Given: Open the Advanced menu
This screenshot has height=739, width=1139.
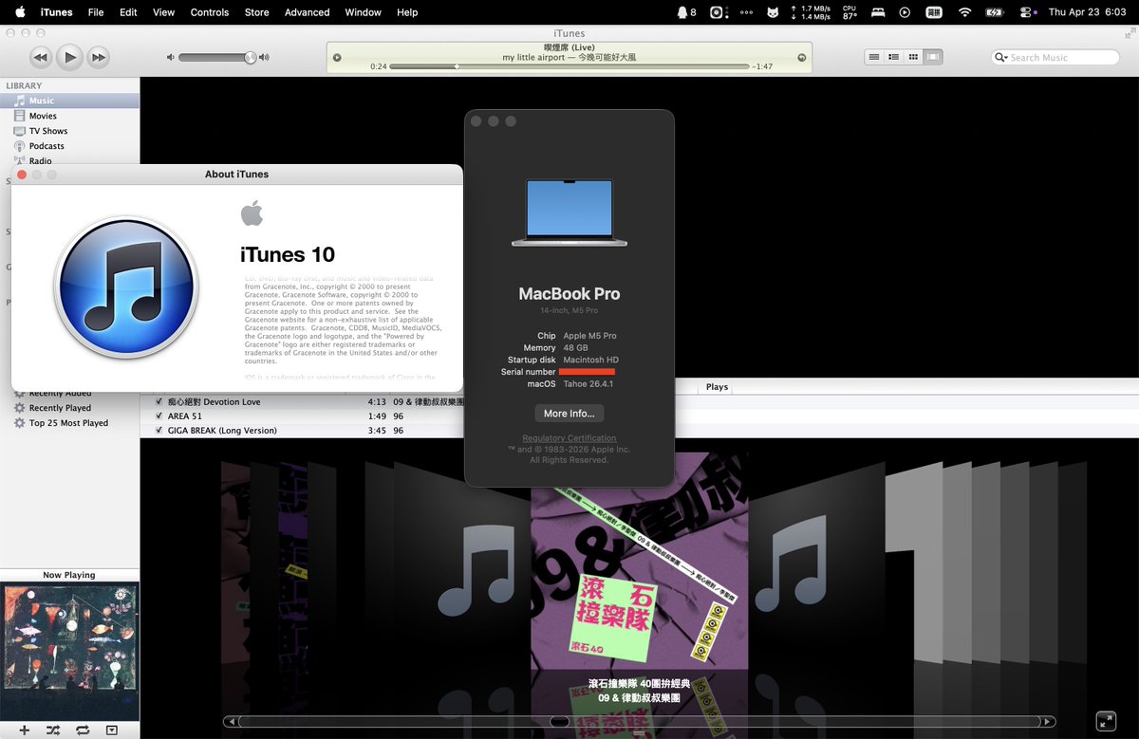Looking at the screenshot, I should pyautogui.click(x=308, y=12).
